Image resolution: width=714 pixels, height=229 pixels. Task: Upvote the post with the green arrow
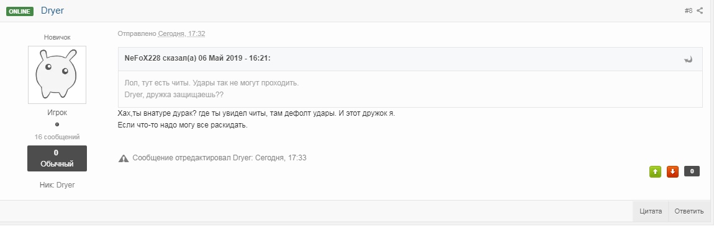(655, 171)
